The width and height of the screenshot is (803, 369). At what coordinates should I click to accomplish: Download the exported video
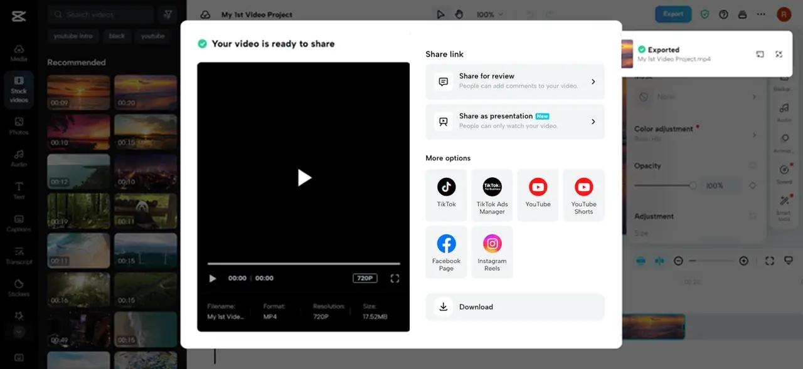coord(515,307)
